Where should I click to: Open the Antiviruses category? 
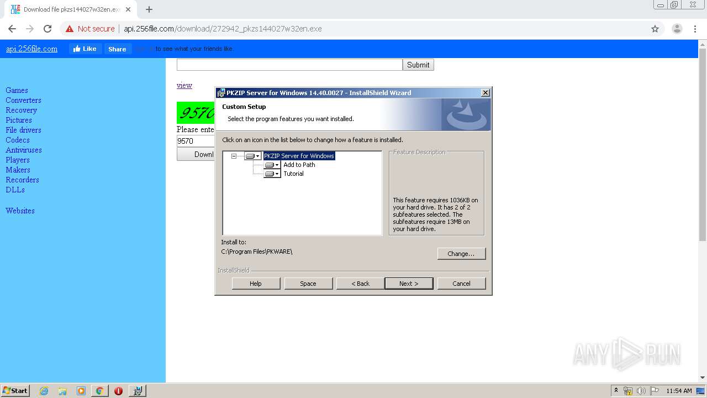(24, 150)
